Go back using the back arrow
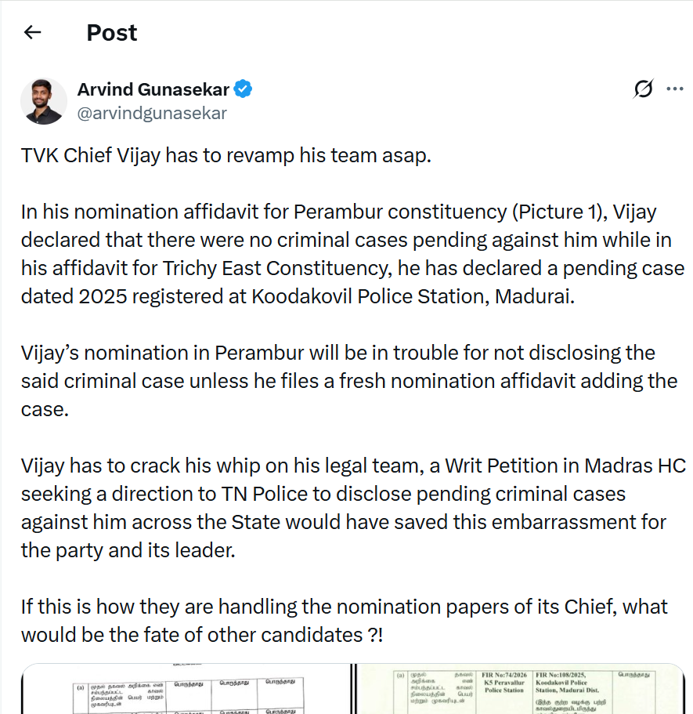Image resolution: width=693 pixels, height=714 pixels. [x=32, y=32]
